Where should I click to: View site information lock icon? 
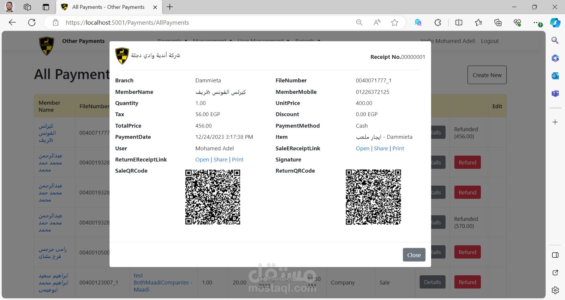(55, 23)
